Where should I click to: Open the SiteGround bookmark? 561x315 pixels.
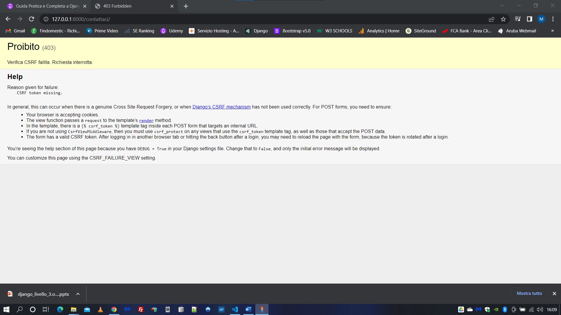click(x=421, y=31)
